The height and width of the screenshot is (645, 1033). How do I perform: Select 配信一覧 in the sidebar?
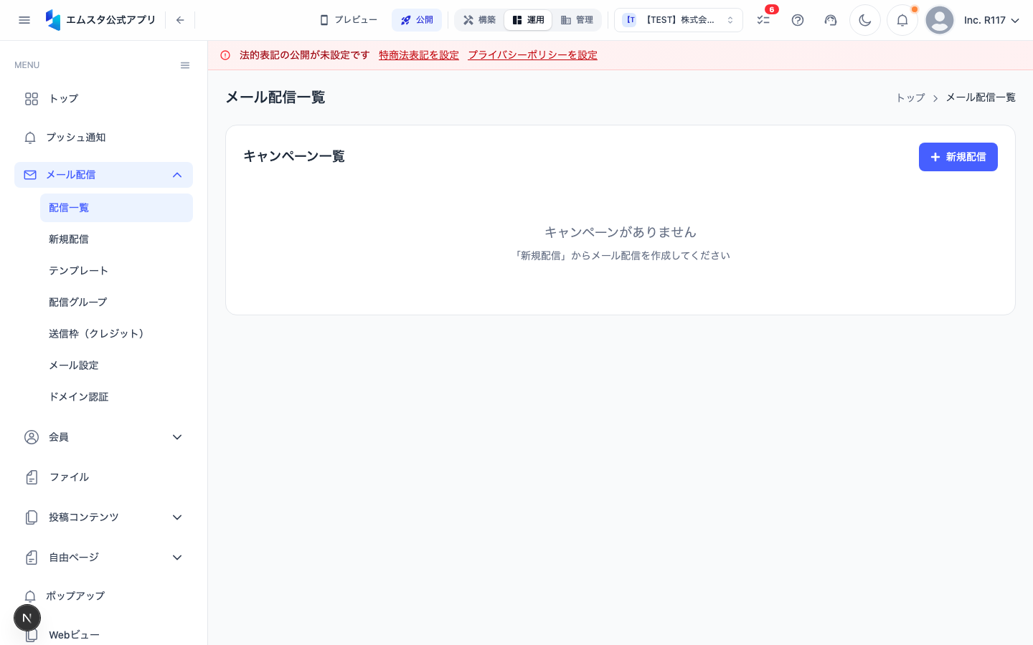(116, 208)
